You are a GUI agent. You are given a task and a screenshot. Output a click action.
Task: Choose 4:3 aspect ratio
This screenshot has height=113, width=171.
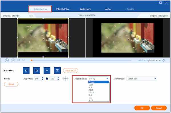[x=99, y=87]
